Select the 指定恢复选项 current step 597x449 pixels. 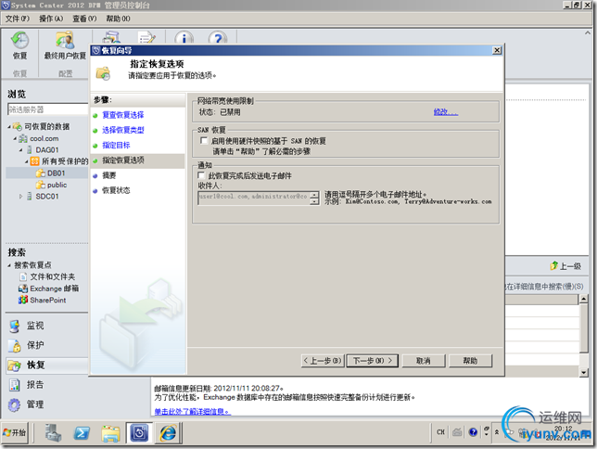coord(138,160)
